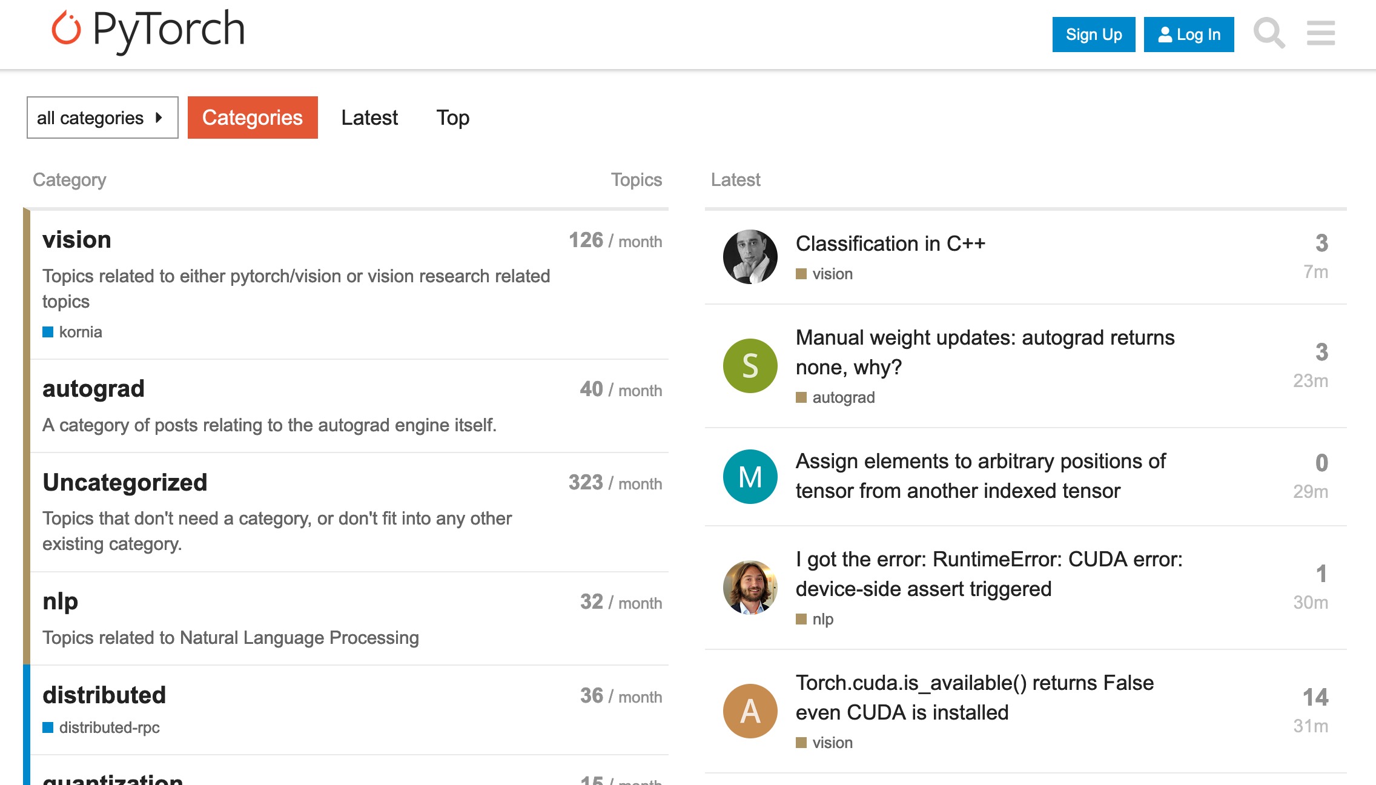Click the PyTorch flame logo
The height and width of the screenshot is (785, 1376).
66,29
